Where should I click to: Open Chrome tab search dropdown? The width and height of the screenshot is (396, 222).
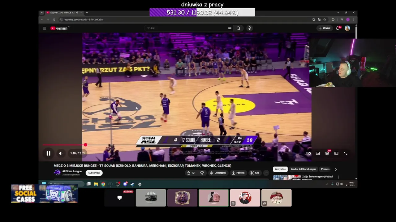(42, 12)
